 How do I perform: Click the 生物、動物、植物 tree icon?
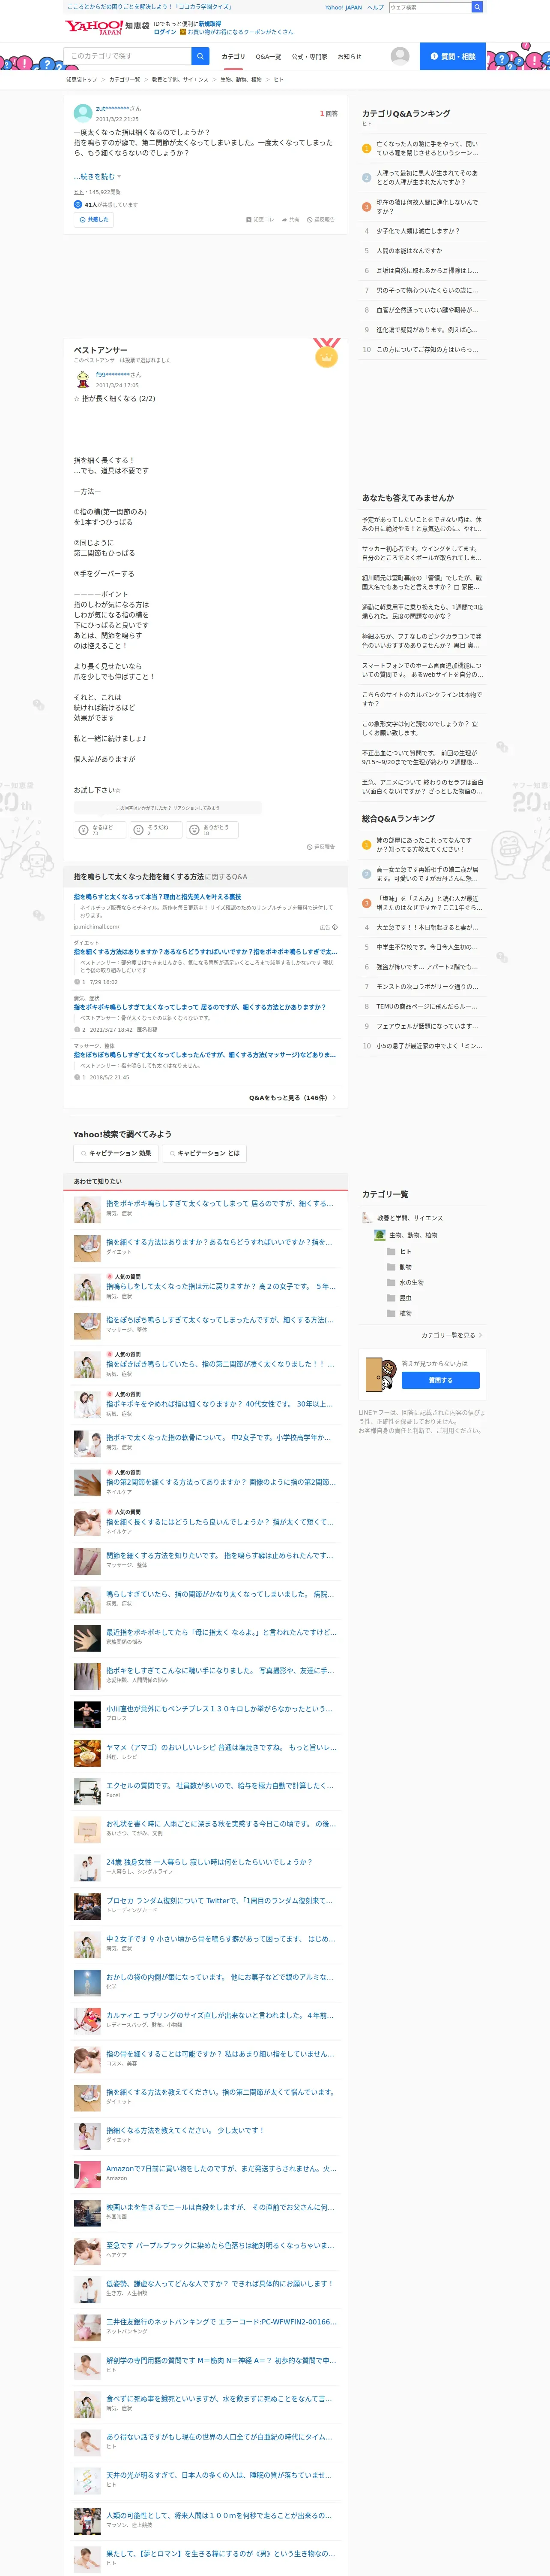[x=380, y=1235]
